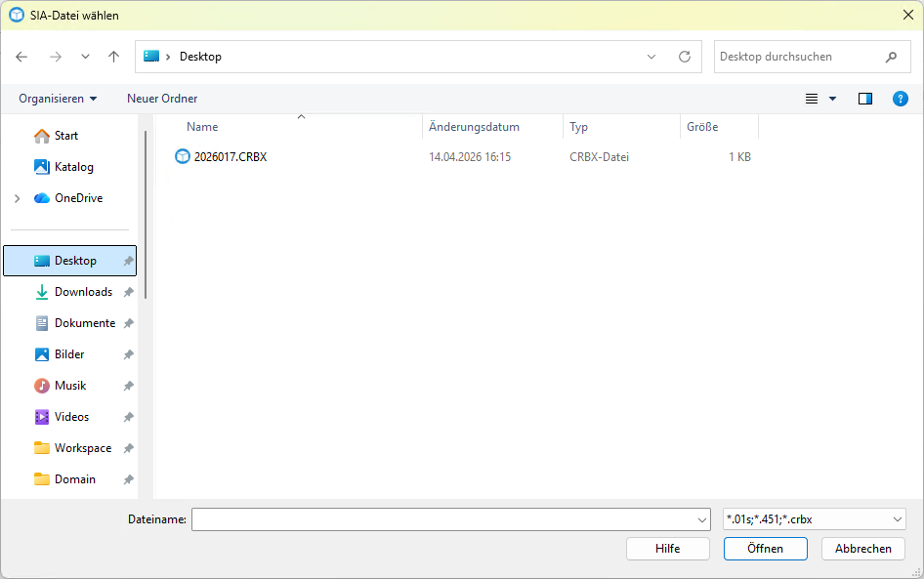Screen dimensions: 924x579
Task: Open recent locations chevron
Action: (x=85, y=57)
